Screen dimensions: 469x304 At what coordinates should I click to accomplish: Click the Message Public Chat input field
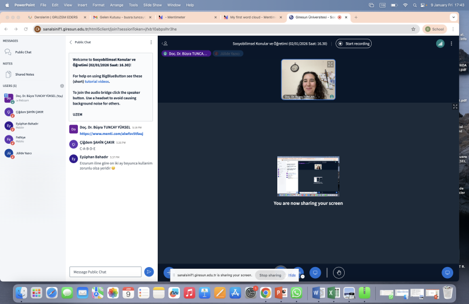(x=106, y=272)
